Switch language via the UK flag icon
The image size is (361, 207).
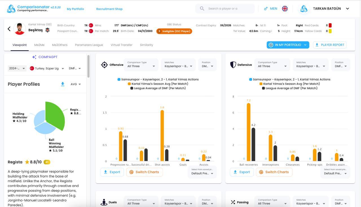[x=285, y=8]
